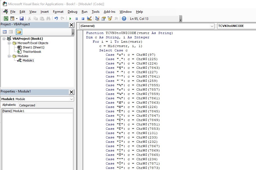Switch to the Categorized properties tab
256x170 pixels.
click(x=27, y=105)
